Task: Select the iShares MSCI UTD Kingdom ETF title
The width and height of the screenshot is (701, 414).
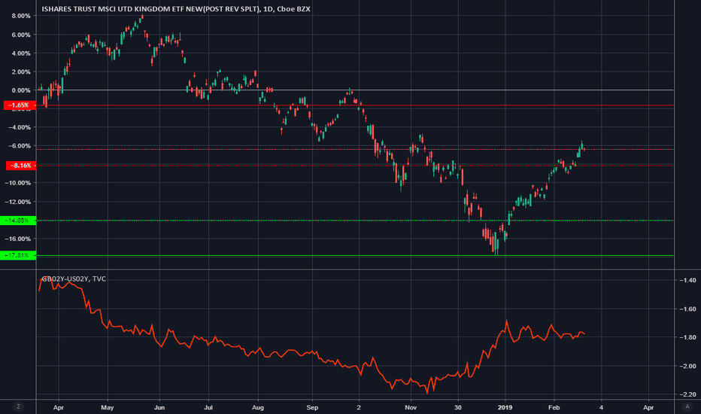Action: coord(176,9)
